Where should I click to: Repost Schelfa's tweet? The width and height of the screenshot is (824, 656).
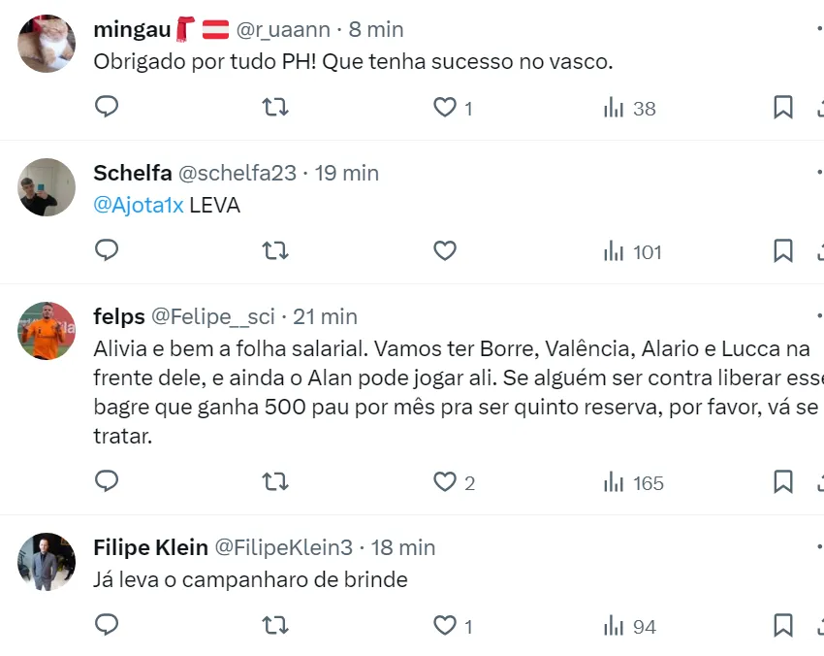[275, 250]
